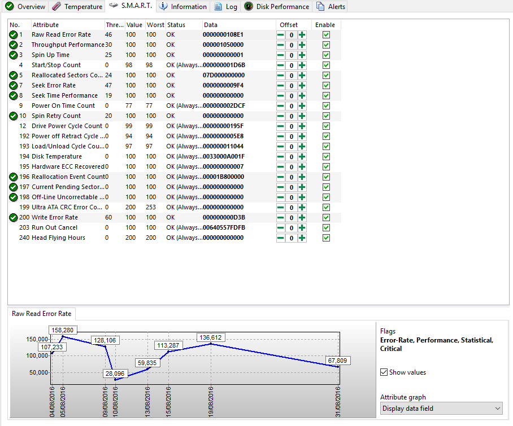Click the 28,096 graph data point label
Viewport: 513px width, 426px height.
[x=115, y=374]
